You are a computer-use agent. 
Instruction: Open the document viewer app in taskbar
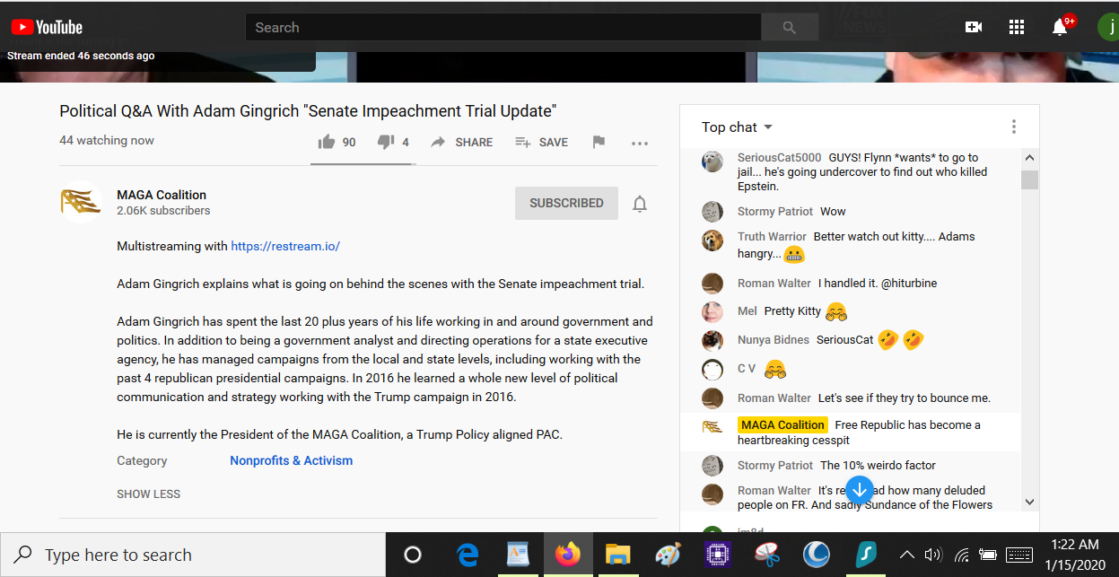coord(518,555)
